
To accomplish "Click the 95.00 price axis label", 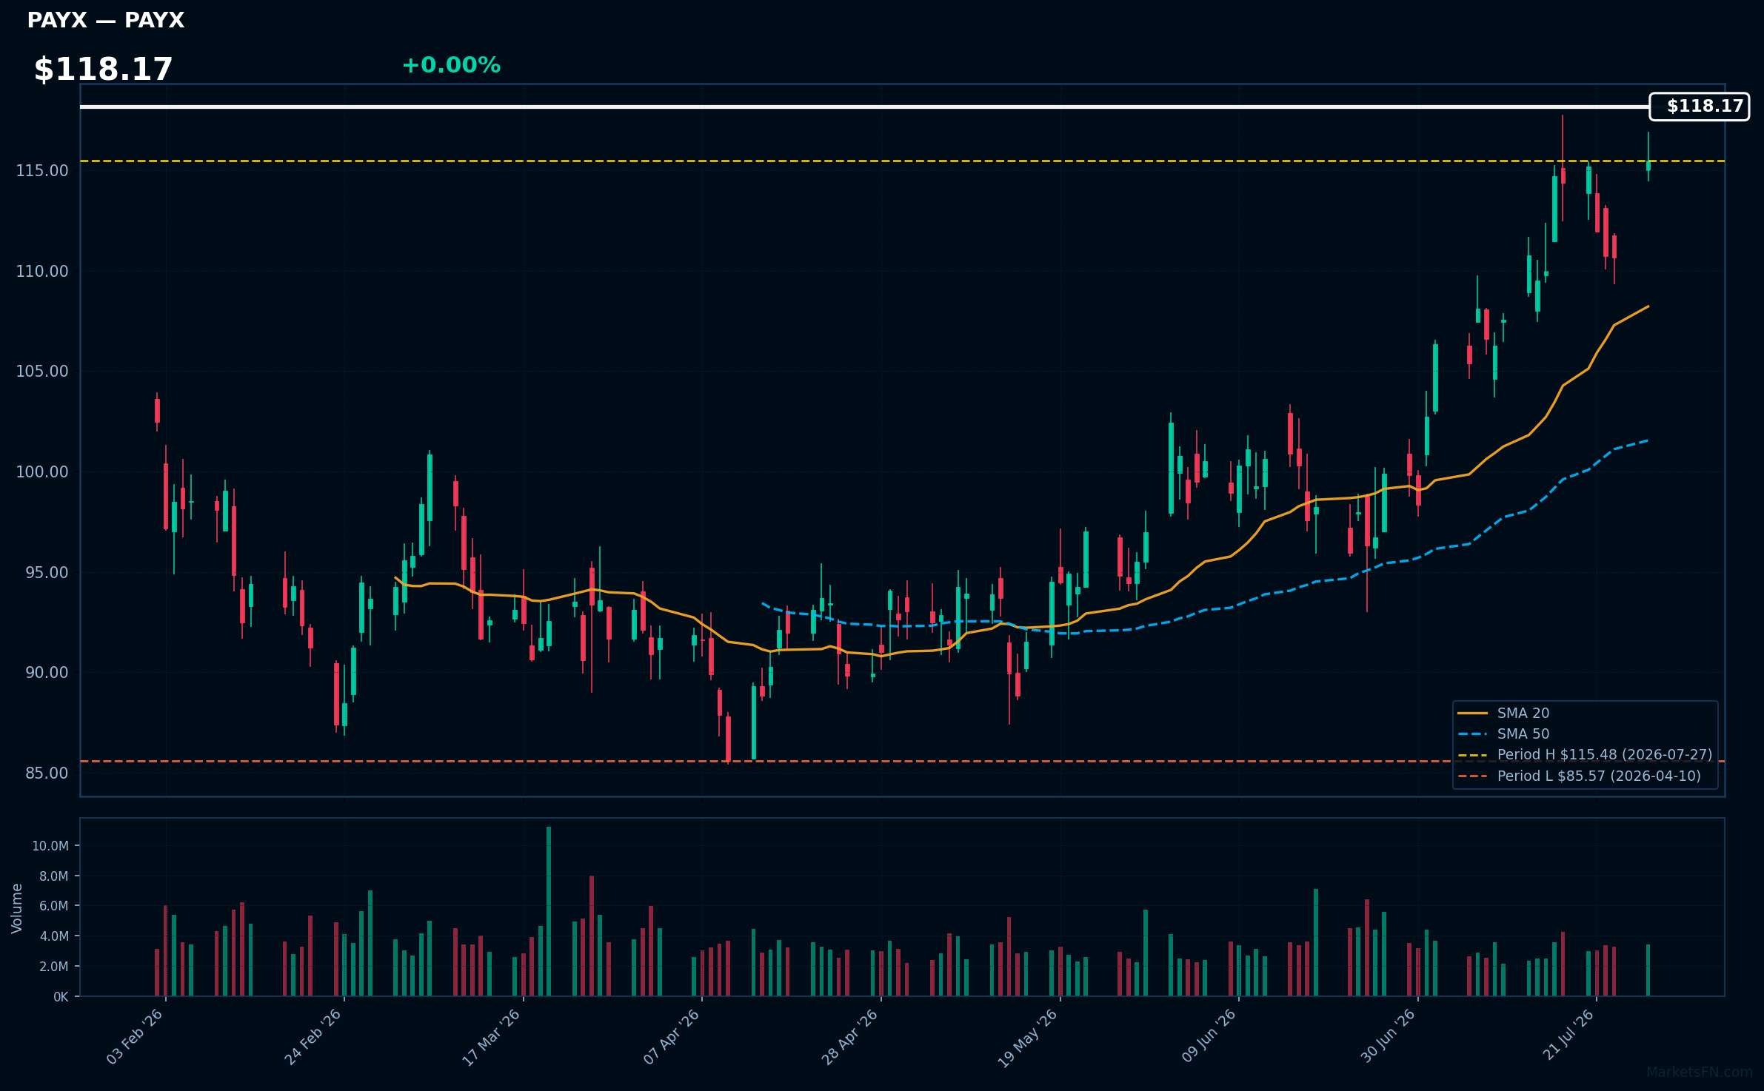I will tap(47, 573).
